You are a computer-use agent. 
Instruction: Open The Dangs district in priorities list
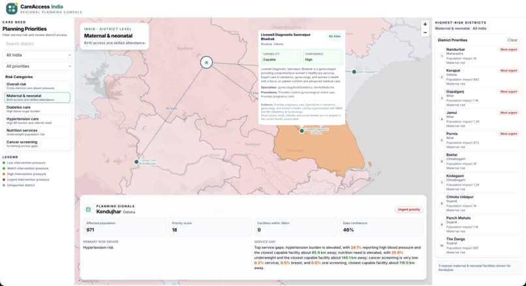coord(479,246)
